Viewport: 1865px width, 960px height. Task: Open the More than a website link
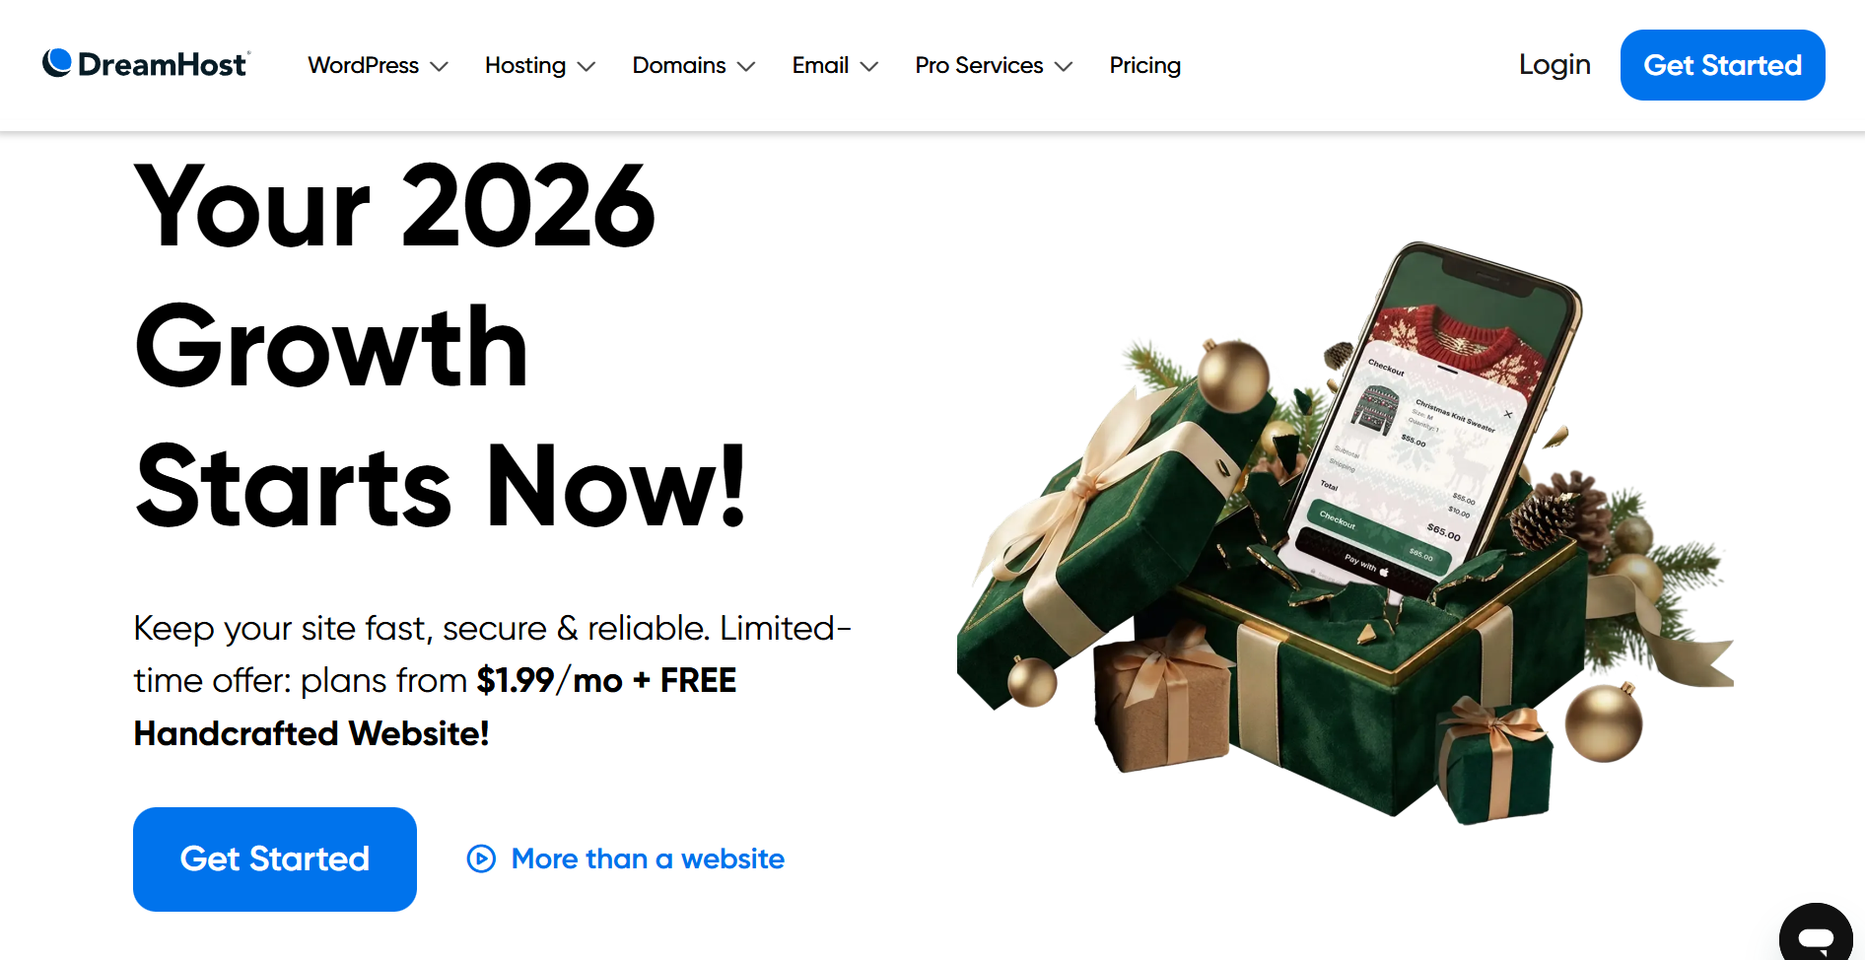pyautogui.click(x=648, y=858)
